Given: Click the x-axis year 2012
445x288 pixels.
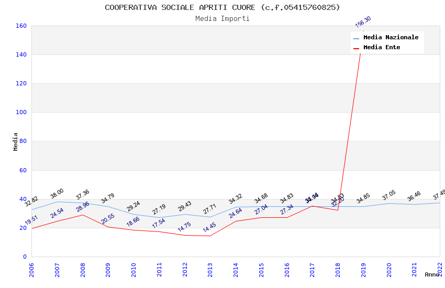Looking at the screenshot, I should pyautogui.click(x=185, y=270).
